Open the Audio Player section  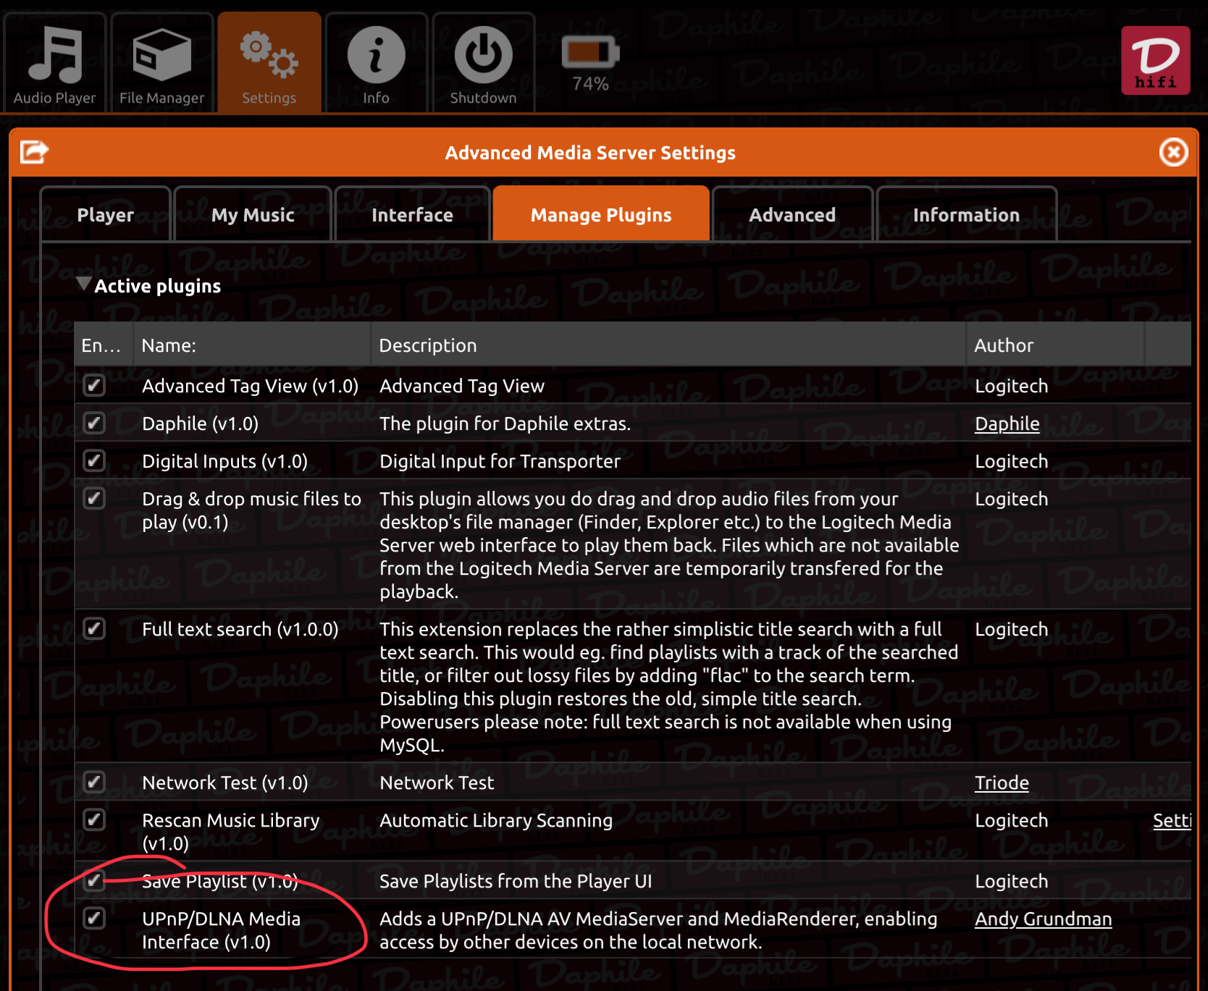tap(55, 63)
